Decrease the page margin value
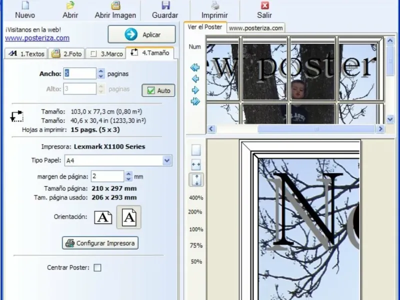Image resolution: width=400 pixels, height=300 pixels. pos(128,179)
